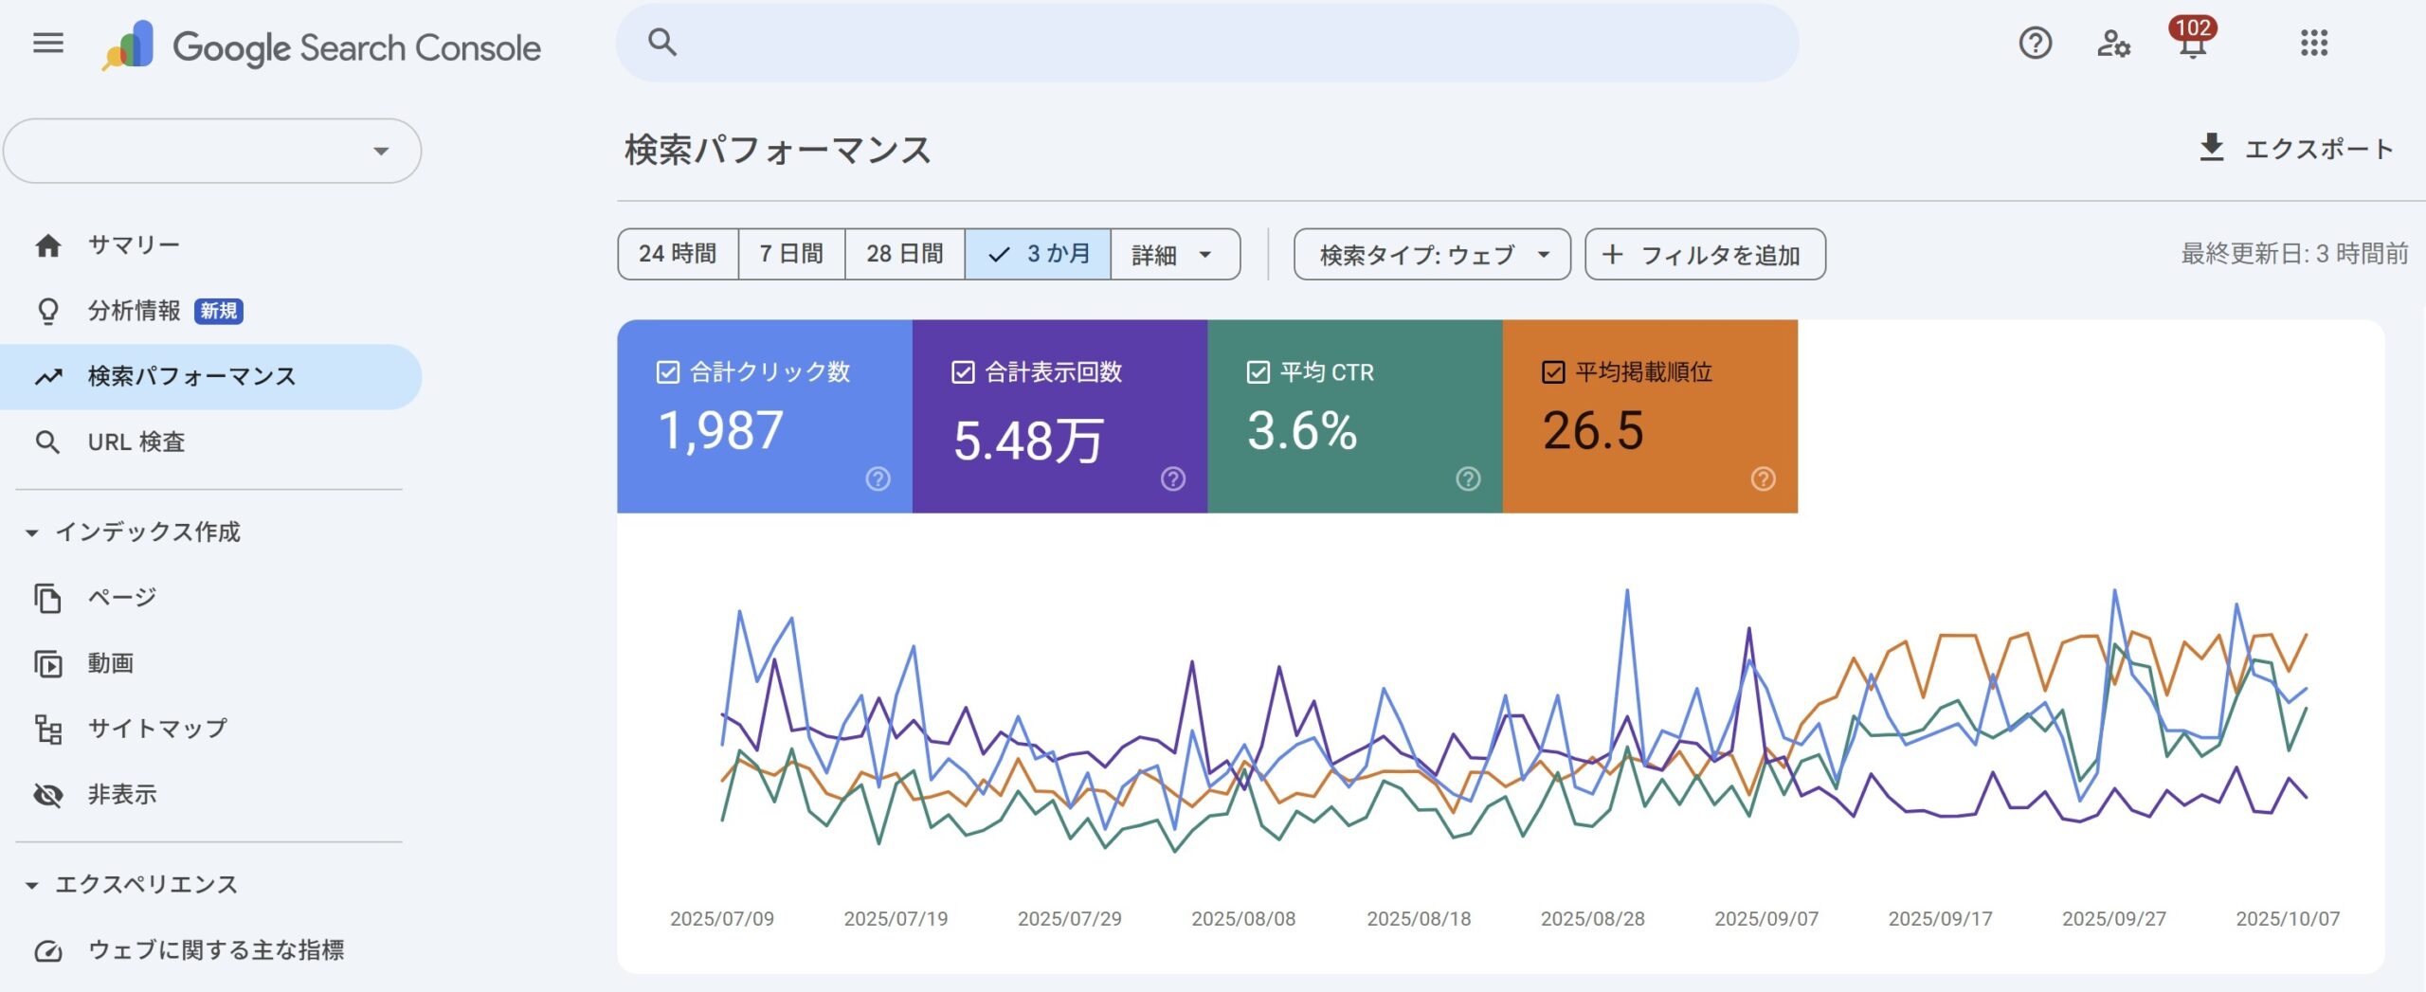Open the hamburger main menu icon

click(48, 44)
